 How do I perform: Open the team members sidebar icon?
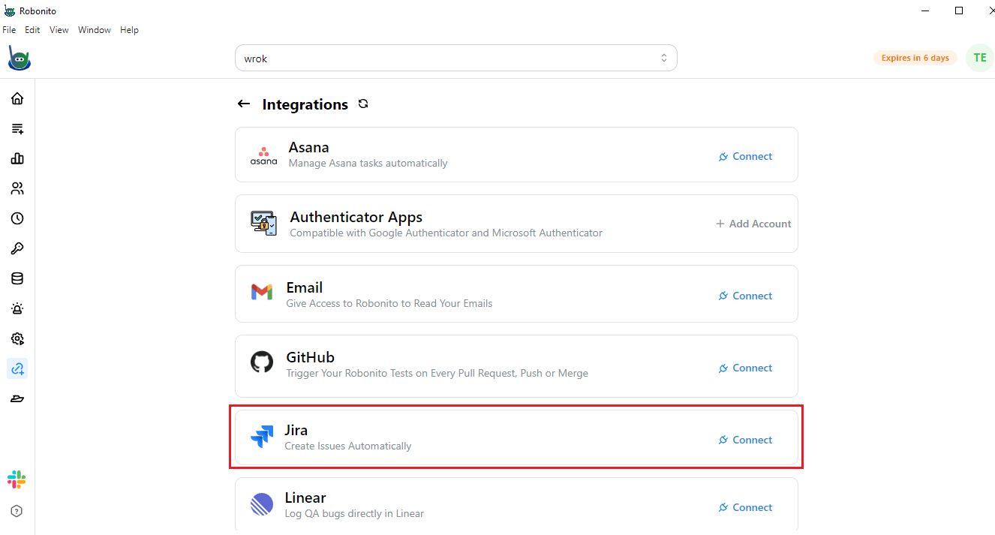pos(17,188)
